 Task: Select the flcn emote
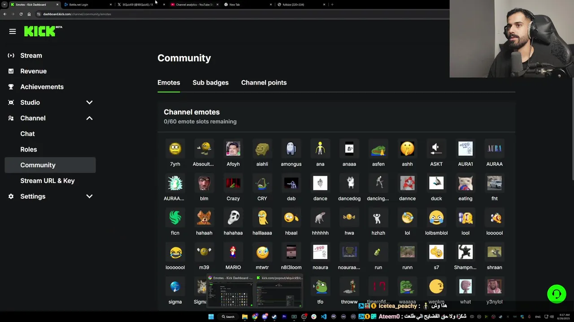coord(175,217)
